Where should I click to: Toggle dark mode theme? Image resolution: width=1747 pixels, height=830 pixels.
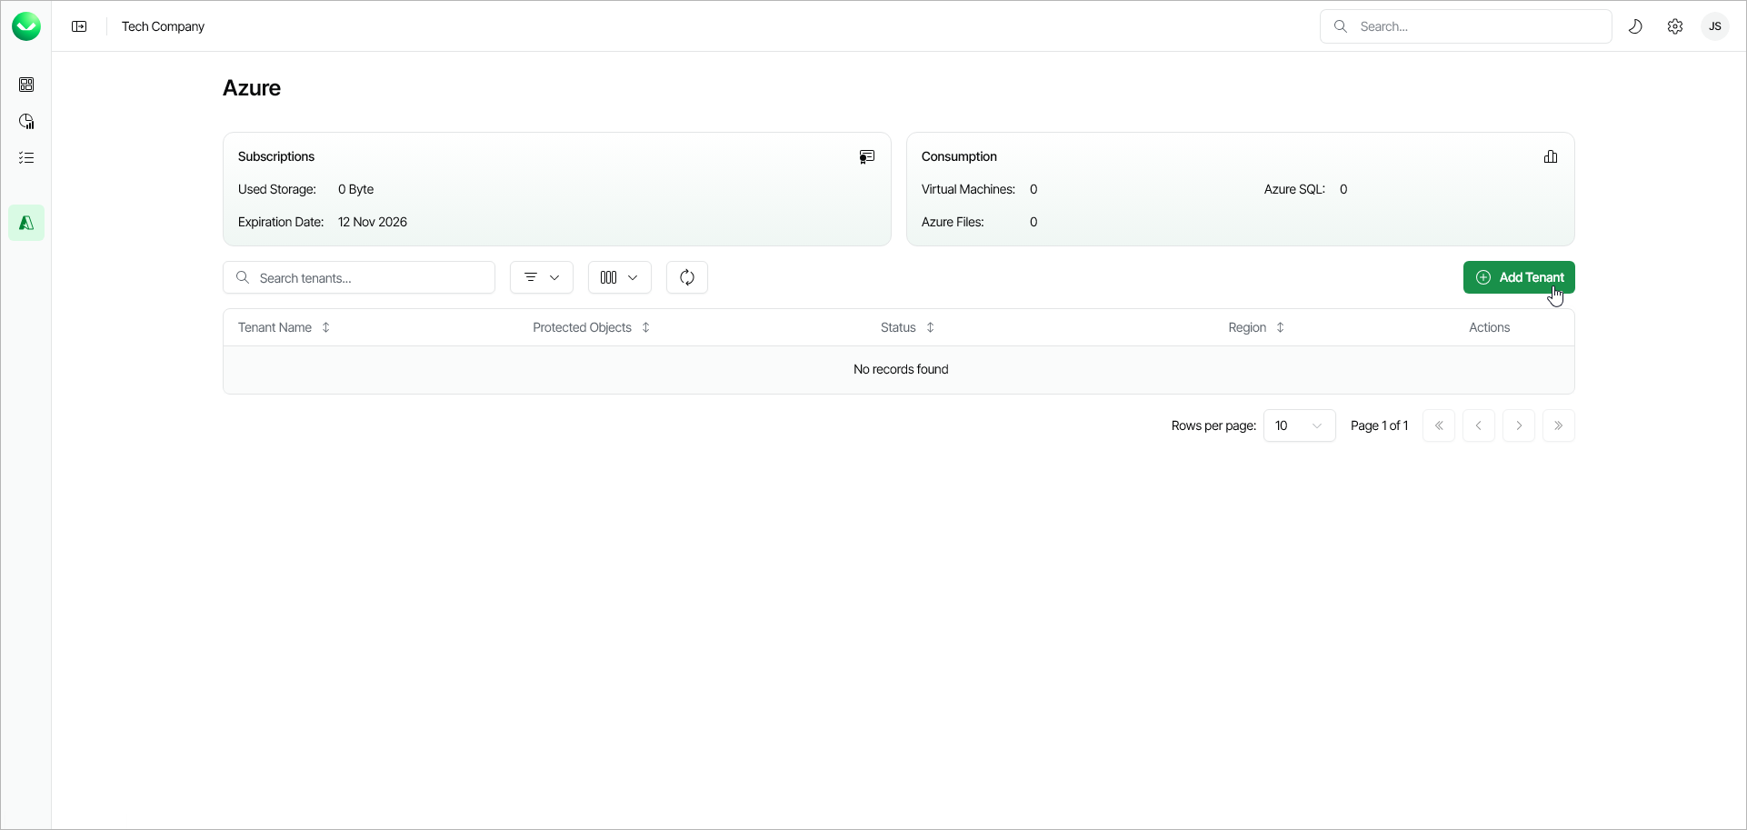[x=1636, y=26]
